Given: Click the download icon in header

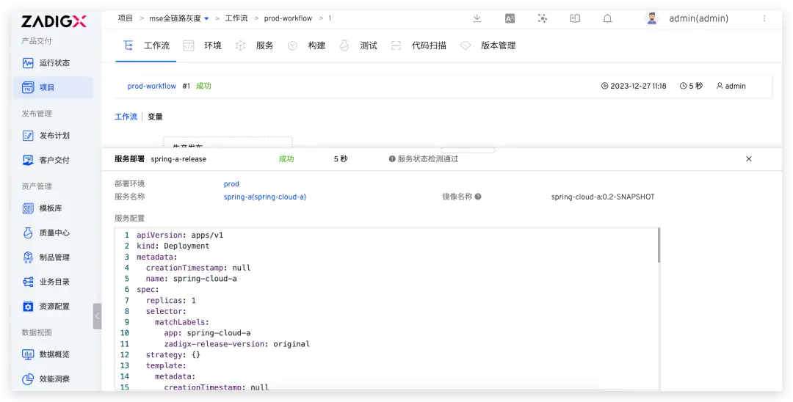Looking at the screenshot, I should click(x=477, y=18).
